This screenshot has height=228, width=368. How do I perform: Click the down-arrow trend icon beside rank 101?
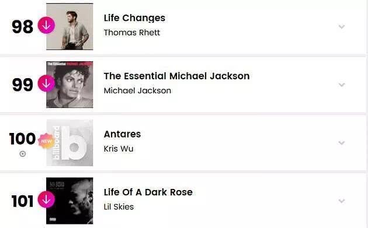pyautogui.click(x=47, y=199)
